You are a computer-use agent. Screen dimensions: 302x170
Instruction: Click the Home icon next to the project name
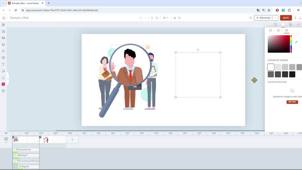click(4, 18)
